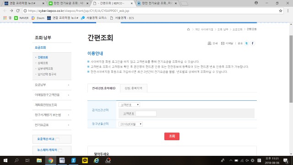Click the print icon 인쇄
This screenshot has width=293, height=165.
tap(212, 43)
